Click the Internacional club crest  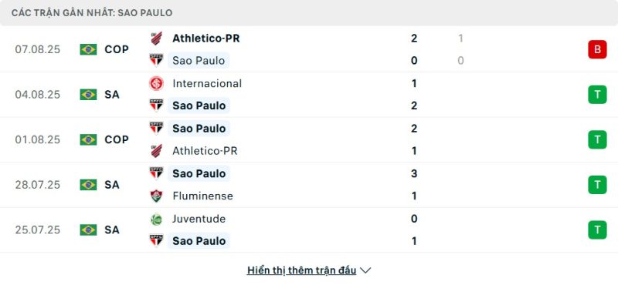coord(157,83)
